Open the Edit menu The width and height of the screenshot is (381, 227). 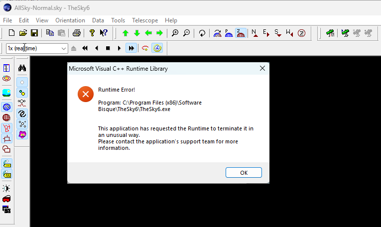pos(24,20)
